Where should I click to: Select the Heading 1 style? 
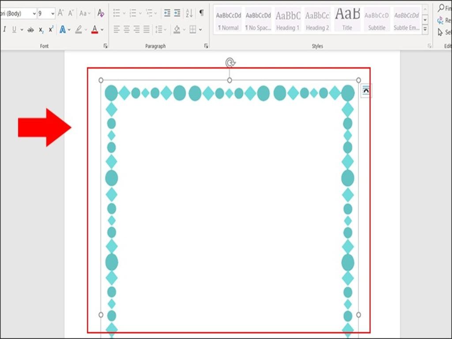pos(287,20)
